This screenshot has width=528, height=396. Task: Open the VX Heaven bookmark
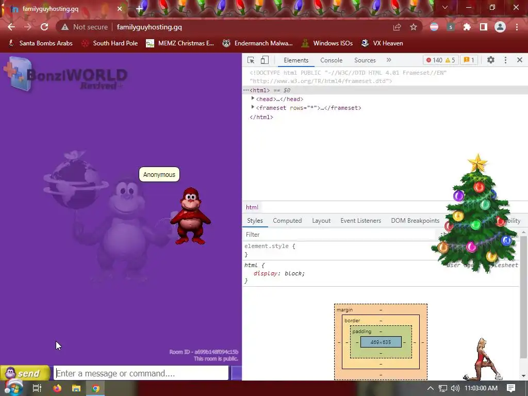[382, 43]
